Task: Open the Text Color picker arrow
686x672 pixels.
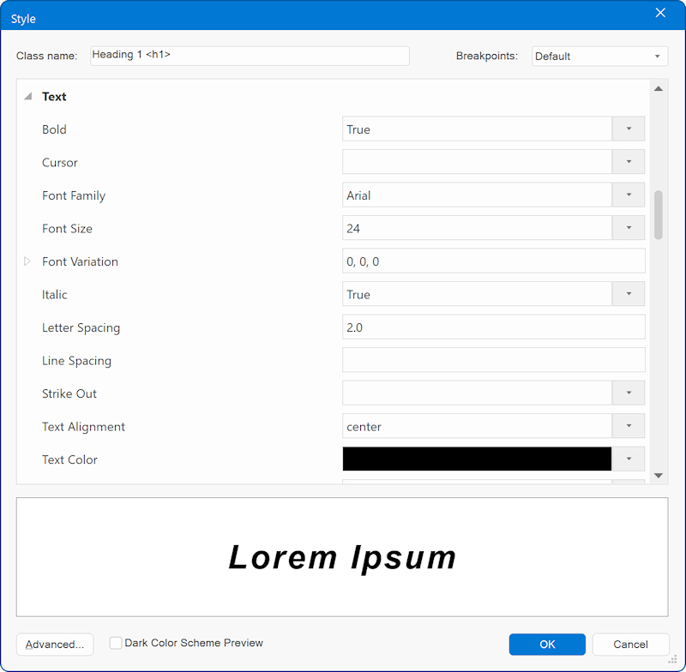Action: [x=628, y=459]
